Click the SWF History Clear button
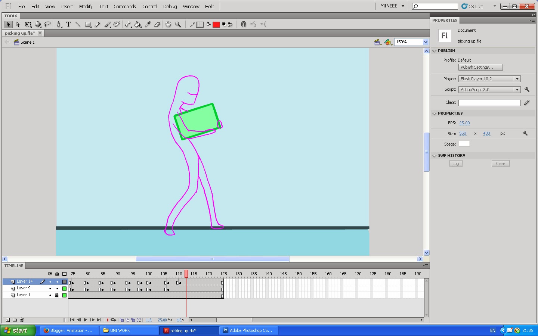This screenshot has height=336, width=538. pos(501,164)
